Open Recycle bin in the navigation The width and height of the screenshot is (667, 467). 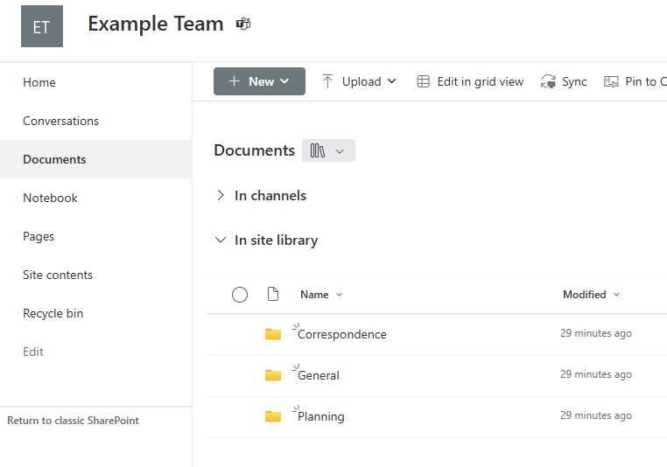click(x=53, y=314)
